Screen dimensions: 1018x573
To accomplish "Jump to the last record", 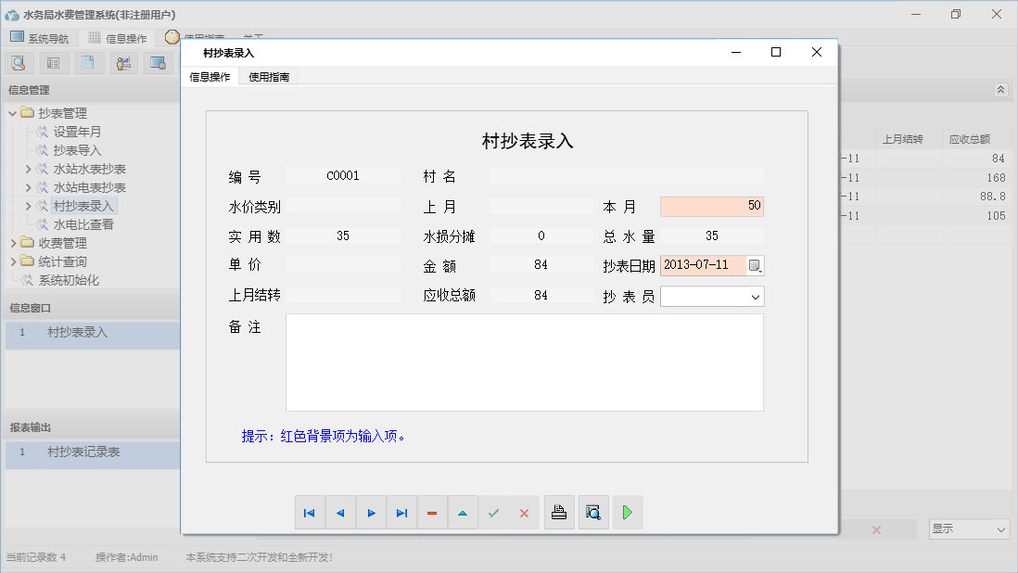I will [401, 512].
